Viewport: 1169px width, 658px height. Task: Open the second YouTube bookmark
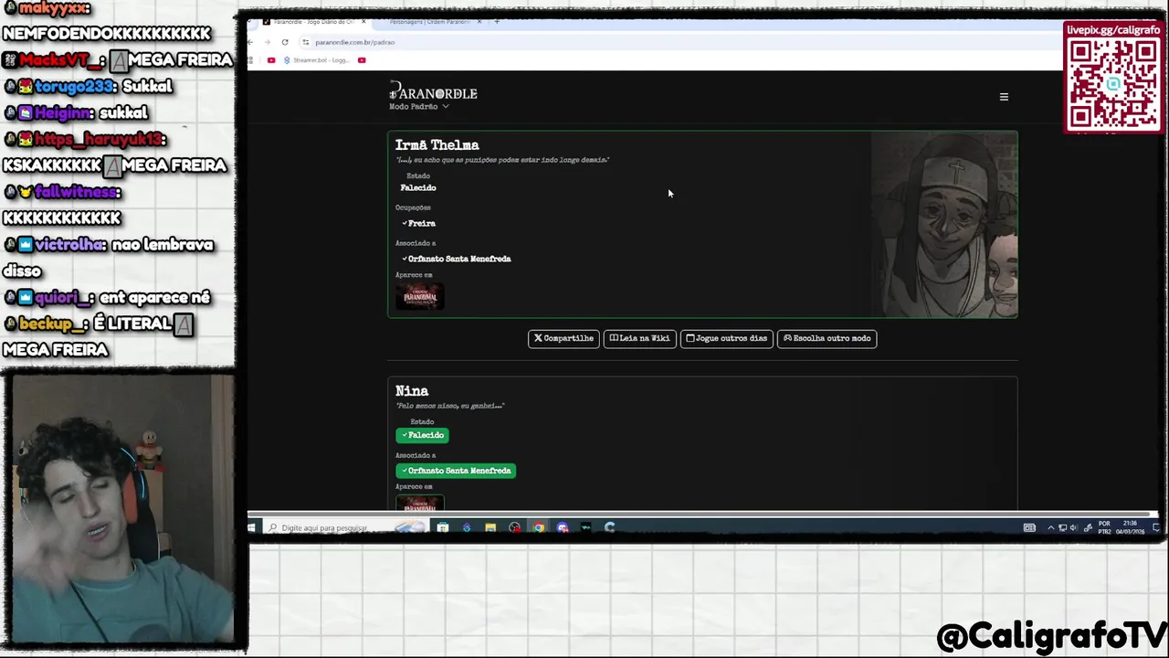click(362, 60)
